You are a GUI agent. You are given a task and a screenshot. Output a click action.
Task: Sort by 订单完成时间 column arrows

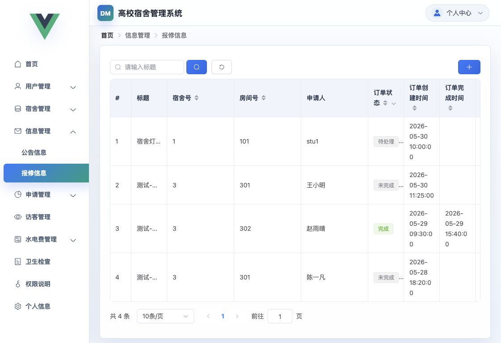450,108
